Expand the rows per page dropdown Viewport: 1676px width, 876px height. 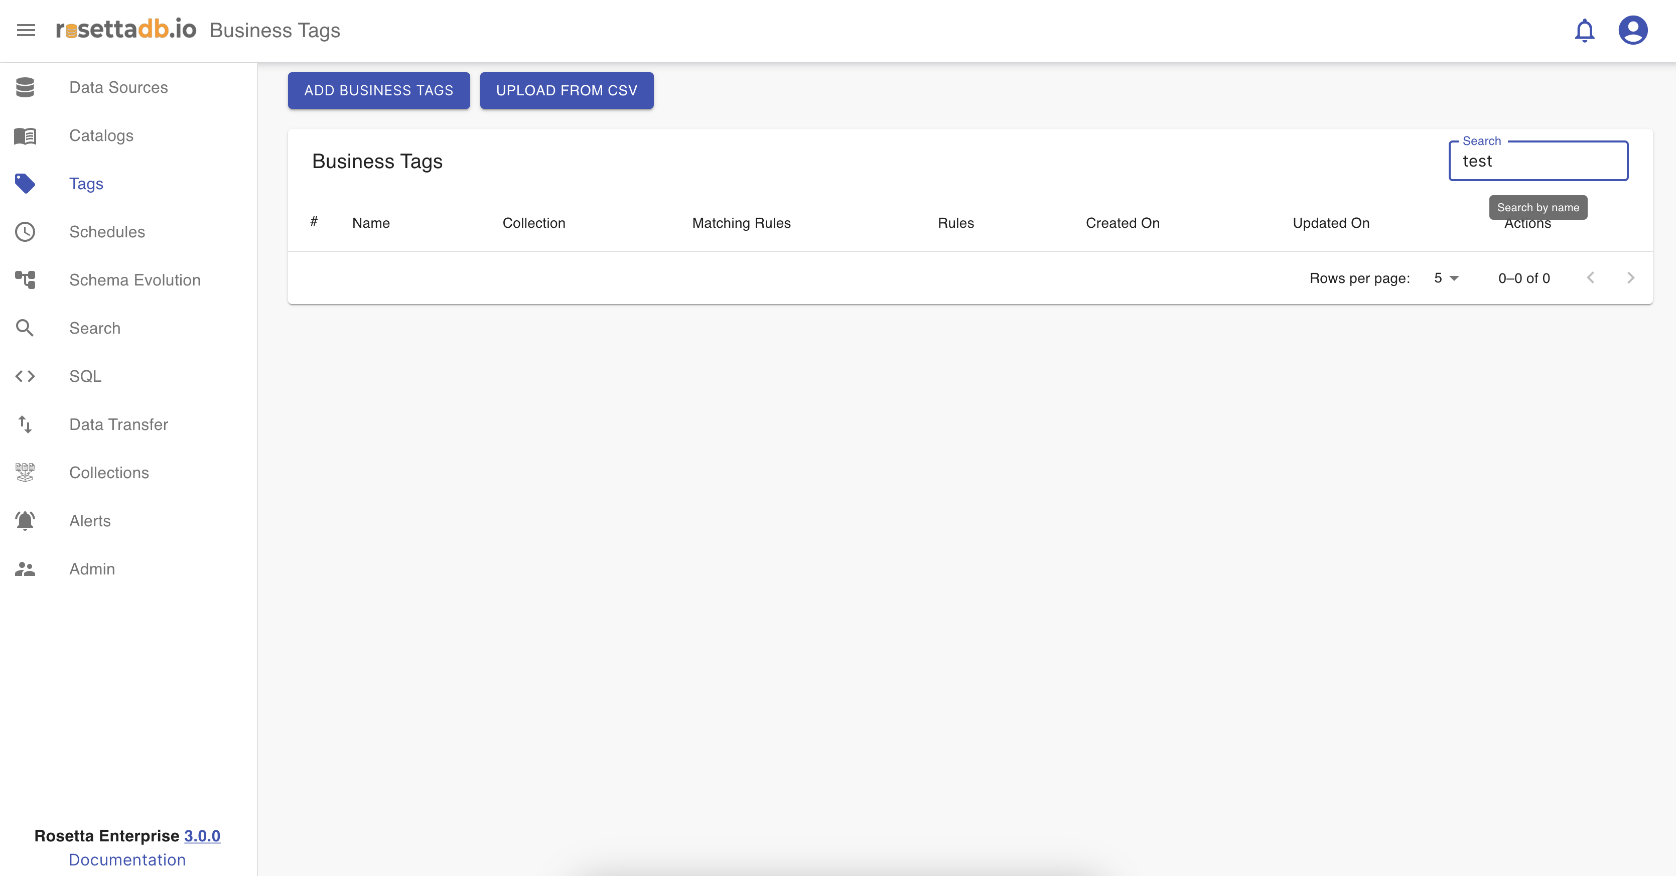(1446, 278)
